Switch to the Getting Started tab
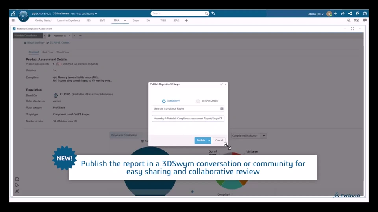 coord(43,20)
